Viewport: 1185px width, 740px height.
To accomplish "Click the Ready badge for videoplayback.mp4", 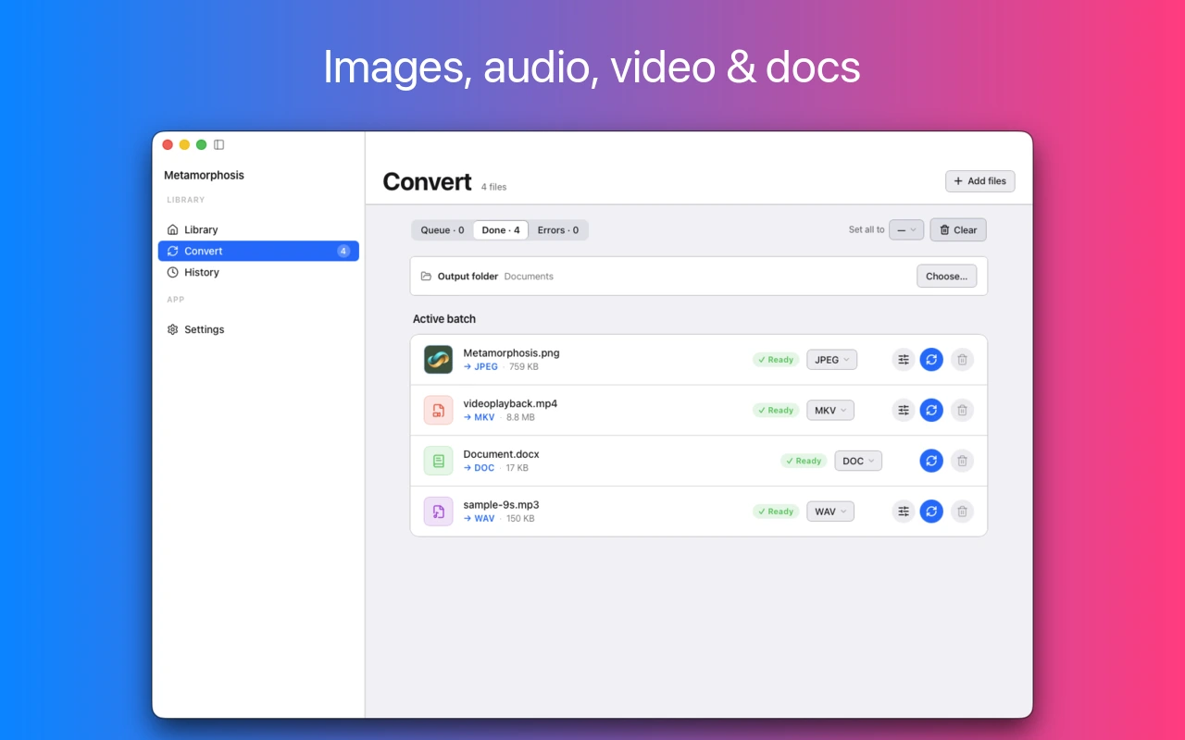I will pos(776,410).
